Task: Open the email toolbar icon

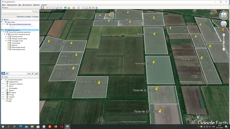Action: pyautogui.click(x=83, y=8)
